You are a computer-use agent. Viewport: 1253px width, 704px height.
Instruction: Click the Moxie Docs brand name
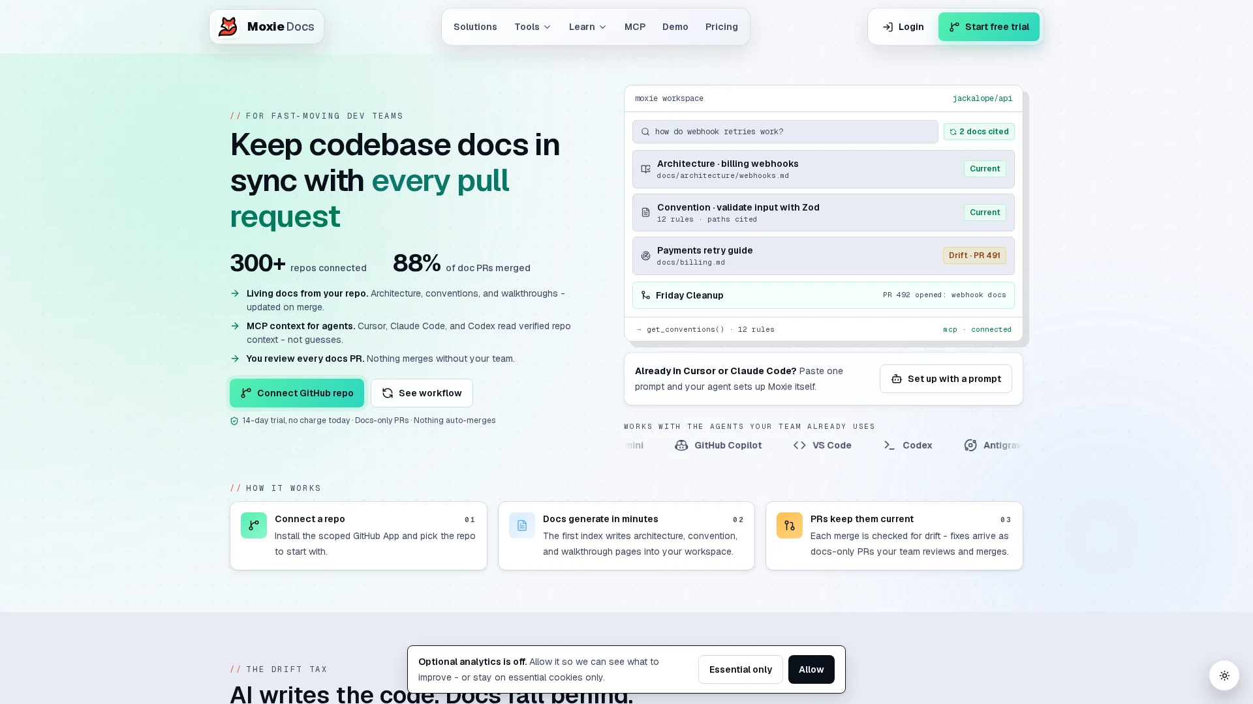pyautogui.click(x=281, y=27)
